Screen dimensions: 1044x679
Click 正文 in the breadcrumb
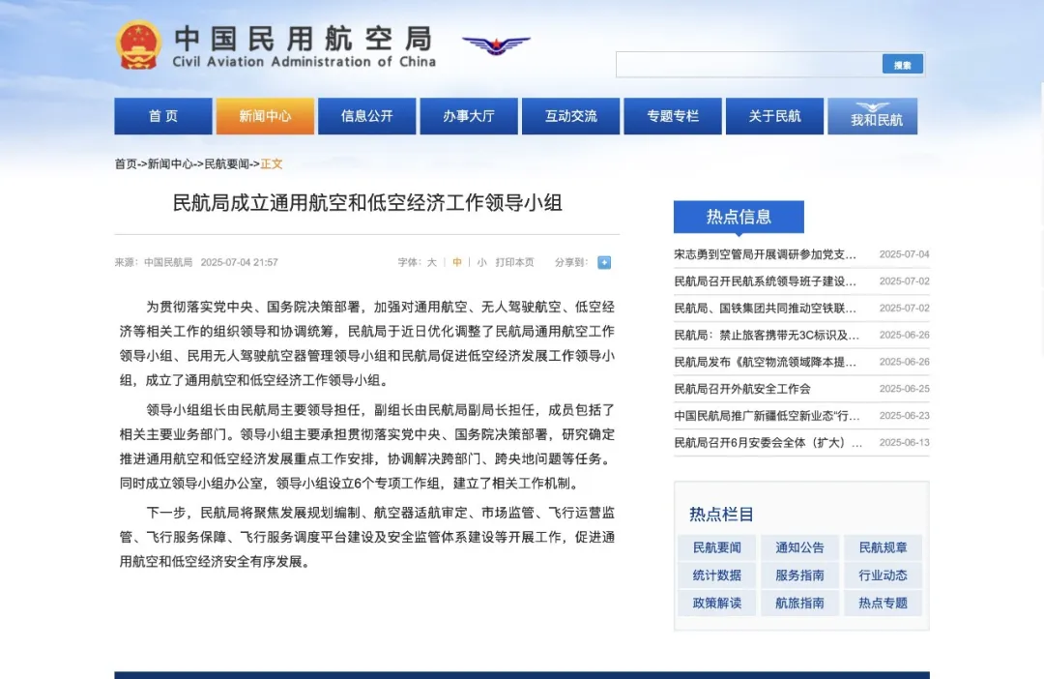click(x=272, y=163)
